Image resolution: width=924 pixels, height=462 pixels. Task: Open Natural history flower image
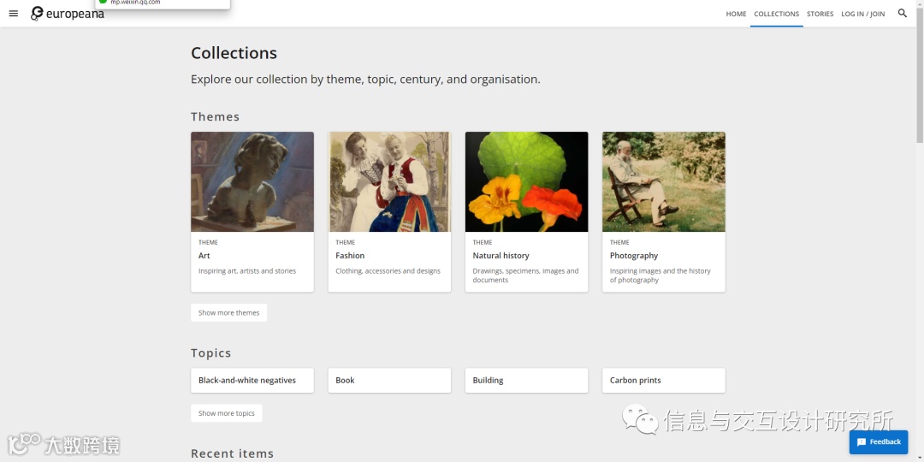point(526,181)
